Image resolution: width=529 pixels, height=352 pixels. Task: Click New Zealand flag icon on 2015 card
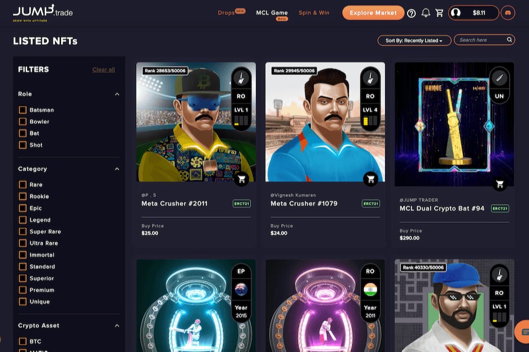(x=241, y=289)
